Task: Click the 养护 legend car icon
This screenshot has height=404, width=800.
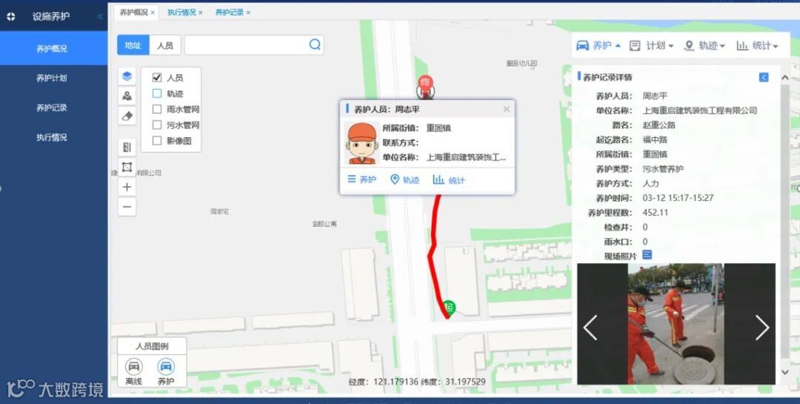Action: tap(166, 367)
